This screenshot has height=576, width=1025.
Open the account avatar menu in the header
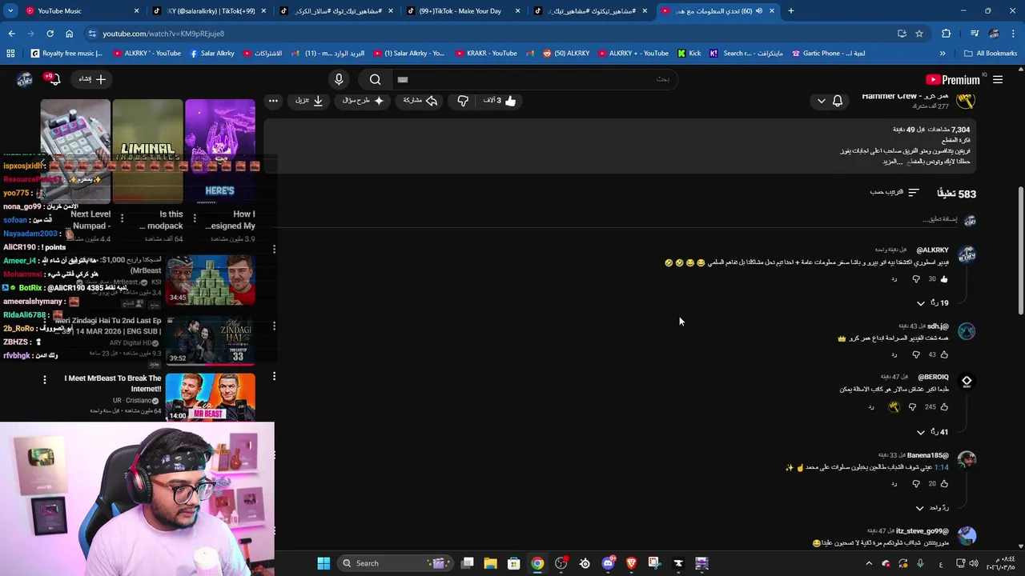click(24, 79)
